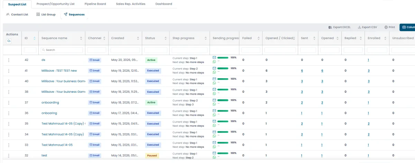Click the ID filter field
415x163 pixels.
click(30, 50)
